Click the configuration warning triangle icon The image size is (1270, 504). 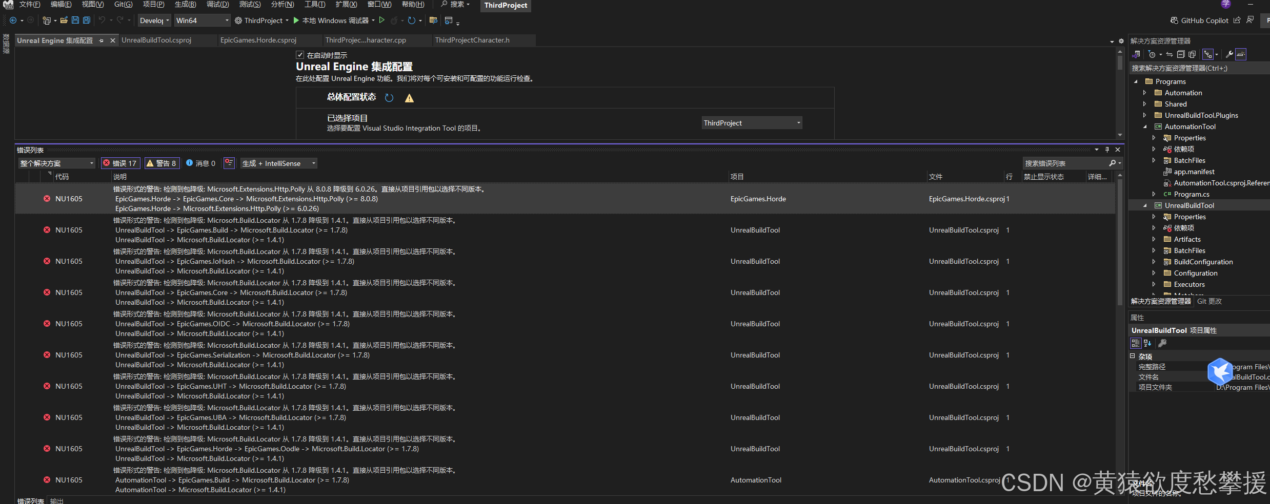click(409, 98)
